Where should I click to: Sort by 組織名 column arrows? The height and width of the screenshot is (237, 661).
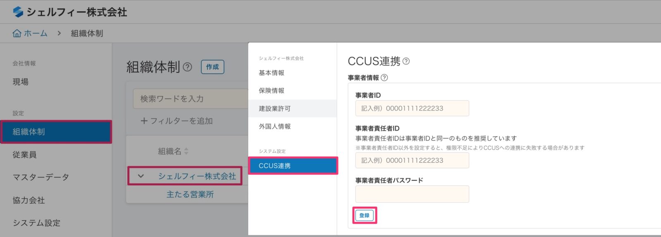point(186,151)
